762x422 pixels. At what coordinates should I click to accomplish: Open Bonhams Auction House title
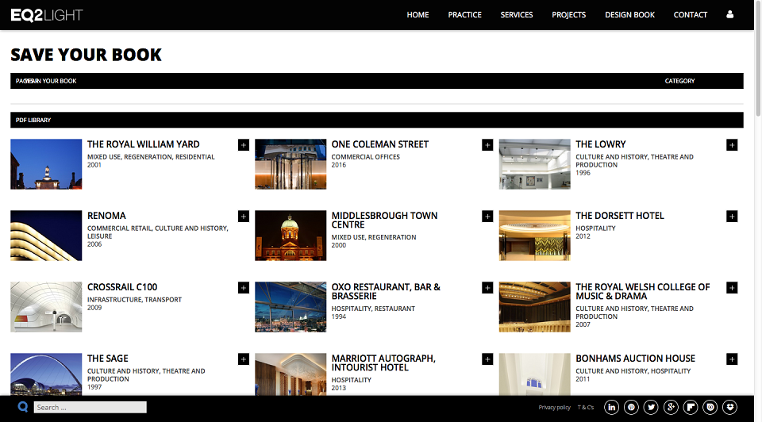[x=635, y=359]
